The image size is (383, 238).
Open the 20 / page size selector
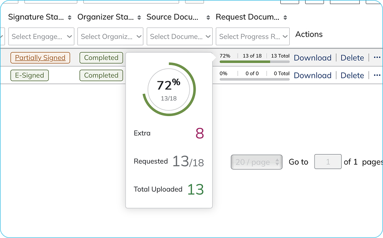[x=256, y=162]
